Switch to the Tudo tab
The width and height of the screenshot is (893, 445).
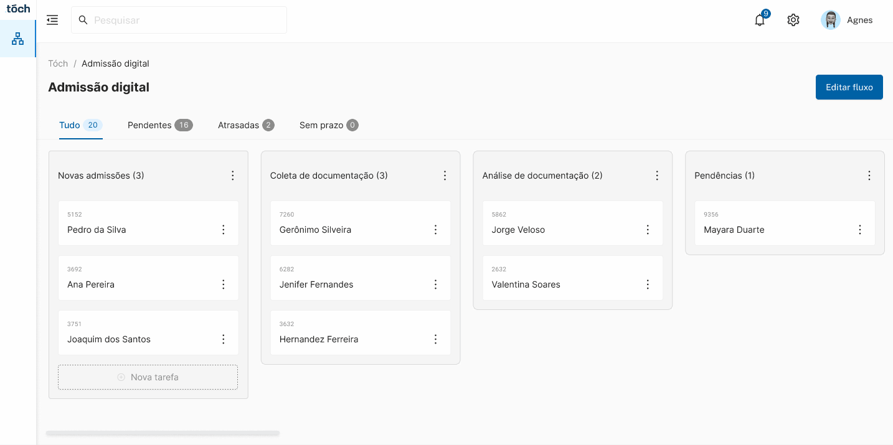[81, 125]
